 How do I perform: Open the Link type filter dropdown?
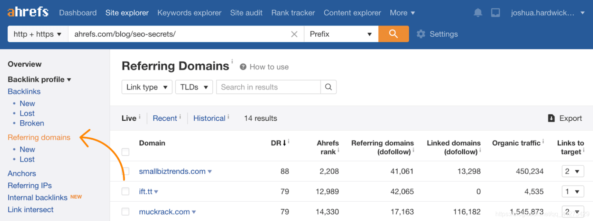(x=147, y=87)
